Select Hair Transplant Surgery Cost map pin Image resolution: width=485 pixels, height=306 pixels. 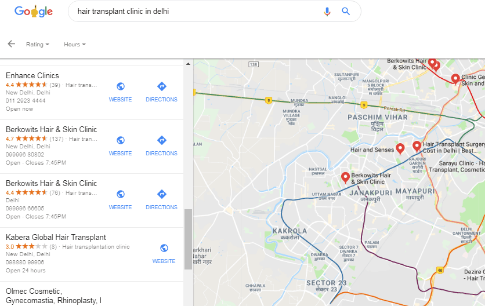pyautogui.click(x=417, y=147)
